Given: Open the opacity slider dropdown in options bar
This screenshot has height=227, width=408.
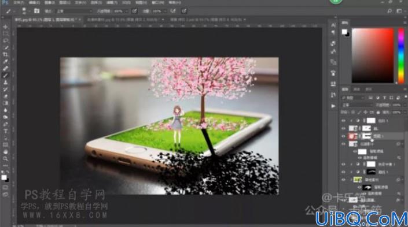Looking at the screenshot, I should point(127,11).
